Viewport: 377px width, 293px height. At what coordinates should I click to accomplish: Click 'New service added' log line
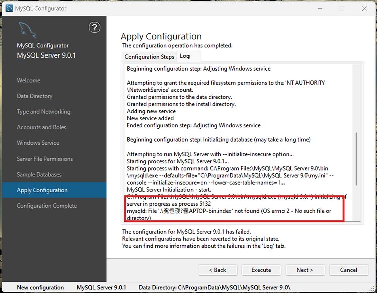pyautogui.click(x=150, y=118)
